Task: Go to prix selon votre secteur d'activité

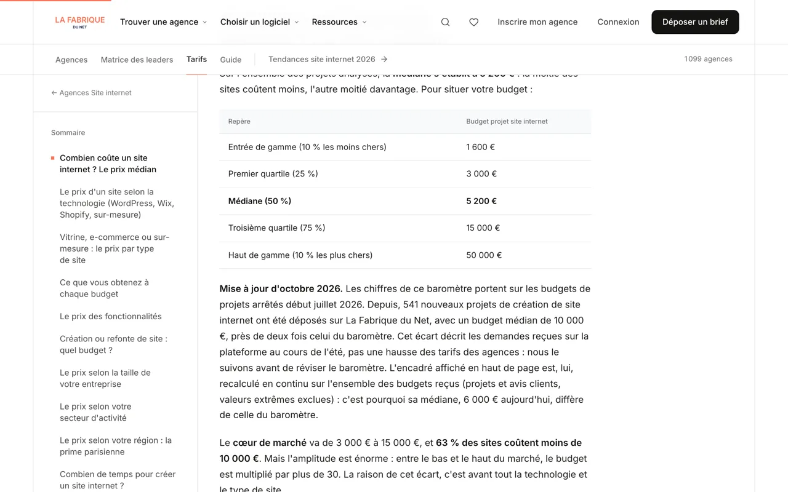Action: (x=95, y=412)
